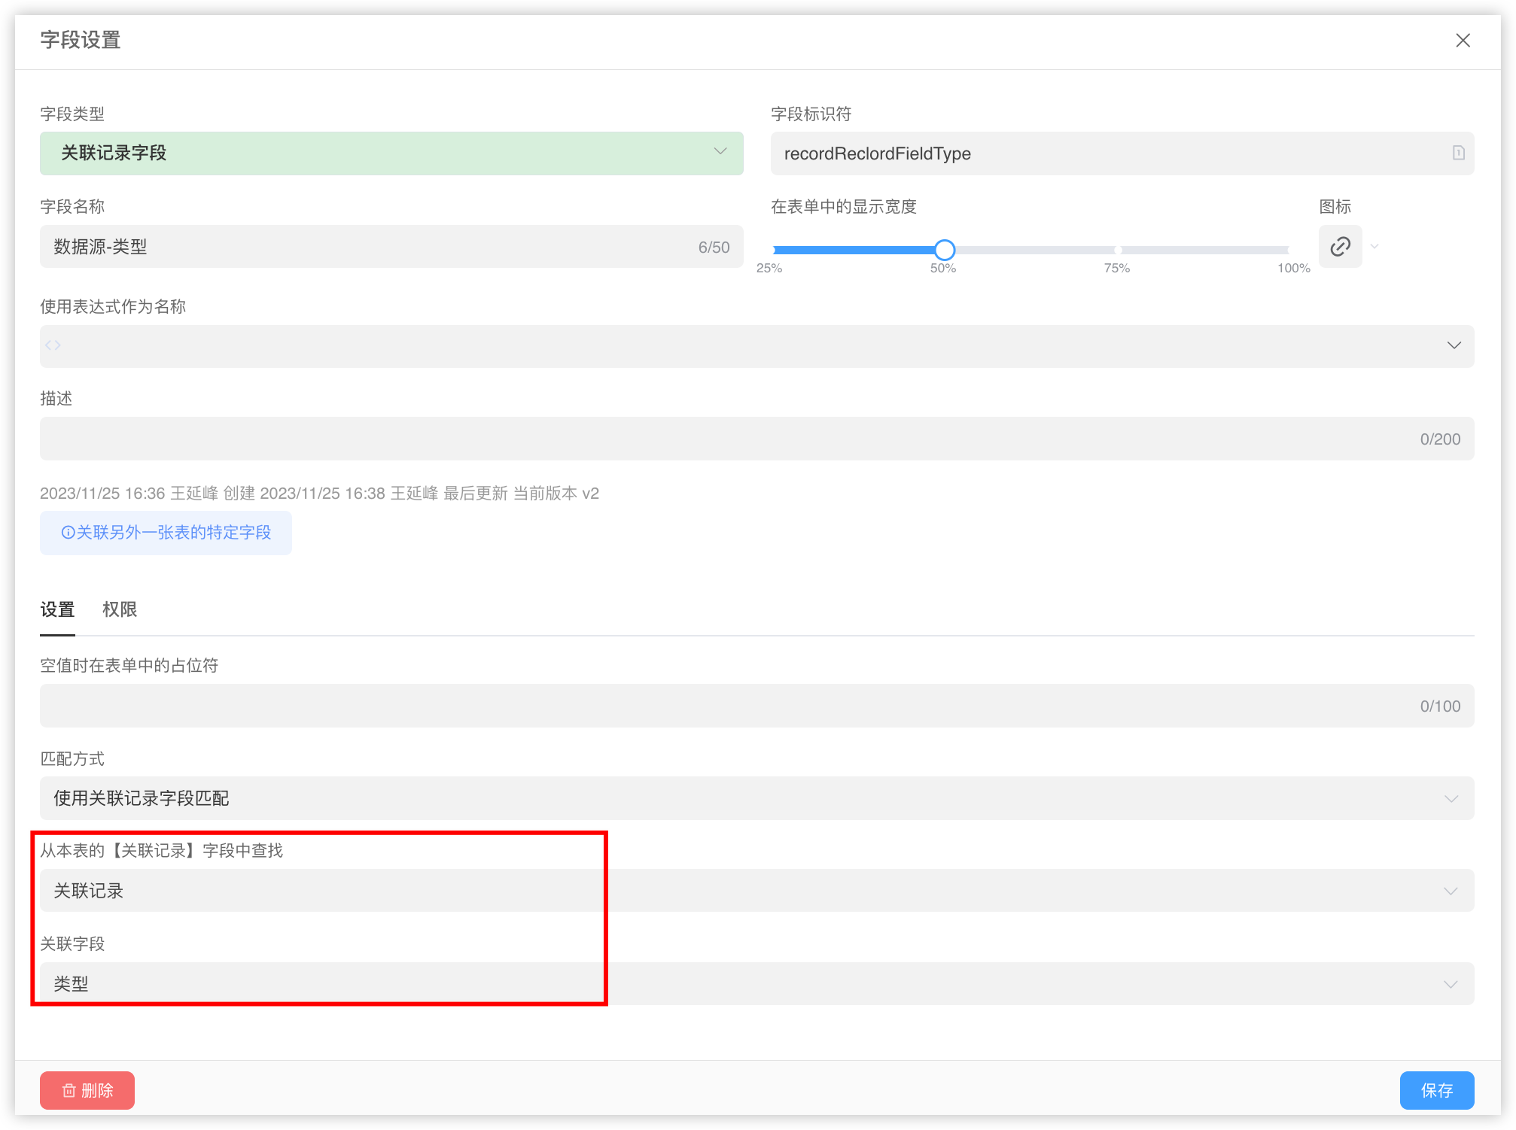1516x1130 pixels.
Task: Select the 设置 tab
Action: (x=57, y=609)
